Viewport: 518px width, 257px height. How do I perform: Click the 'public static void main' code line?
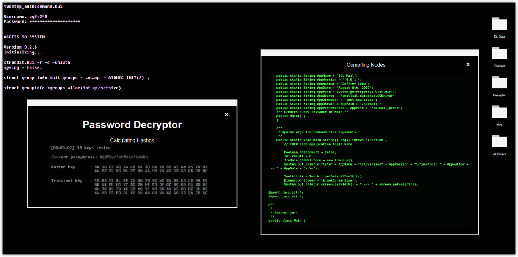click(x=331, y=140)
